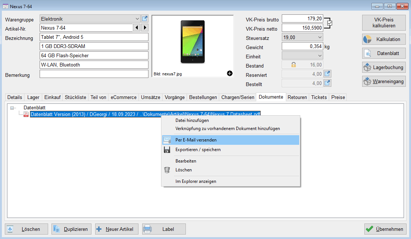Screen dimensions: 411x239
Task: Go to previous article with left arrow
Action: click(137, 28)
